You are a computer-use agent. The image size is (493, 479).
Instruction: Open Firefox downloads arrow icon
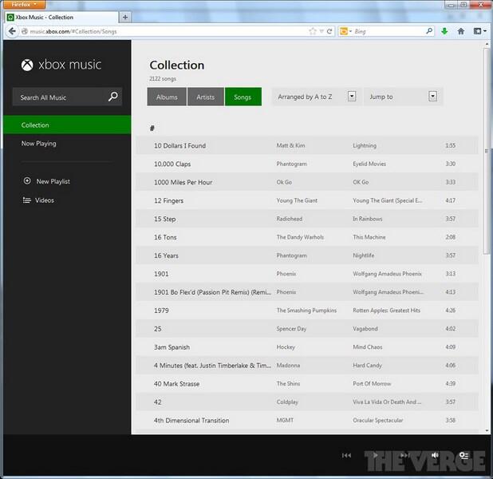tap(444, 31)
